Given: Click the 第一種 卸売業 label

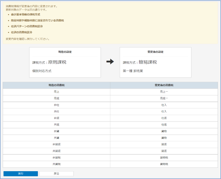Looking at the screenshot, I should 133,71.
